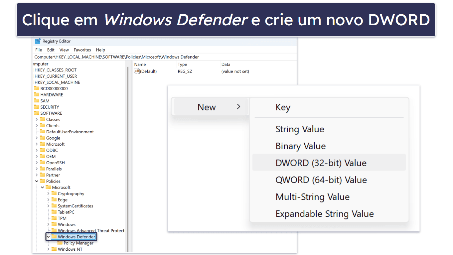Click the Partner folder icon
The height and width of the screenshot is (255, 453).
[42, 175]
